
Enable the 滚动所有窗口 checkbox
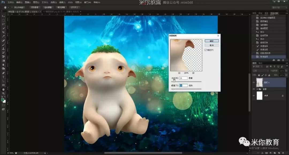coord(12,7)
